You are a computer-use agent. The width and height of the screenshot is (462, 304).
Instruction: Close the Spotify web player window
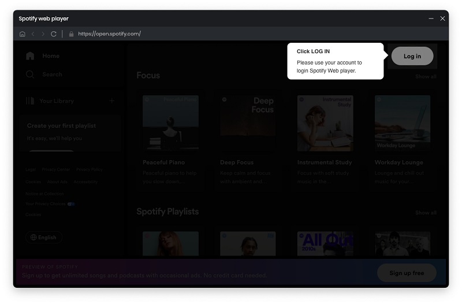(x=442, y=18)
